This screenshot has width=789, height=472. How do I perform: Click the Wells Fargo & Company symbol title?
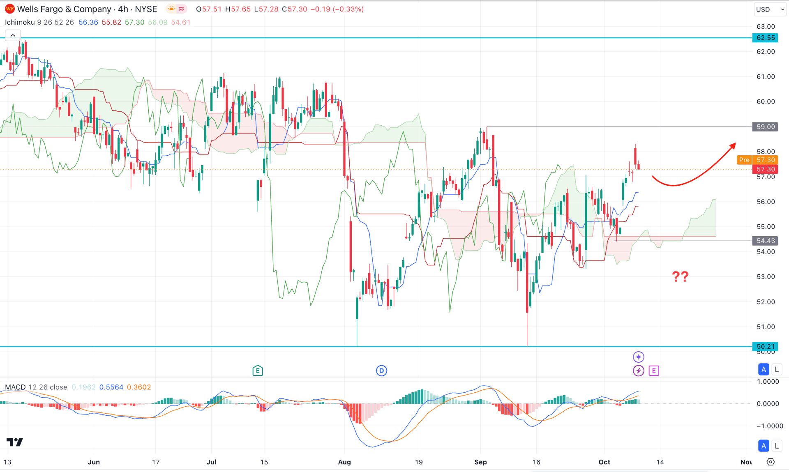point(64,9)
